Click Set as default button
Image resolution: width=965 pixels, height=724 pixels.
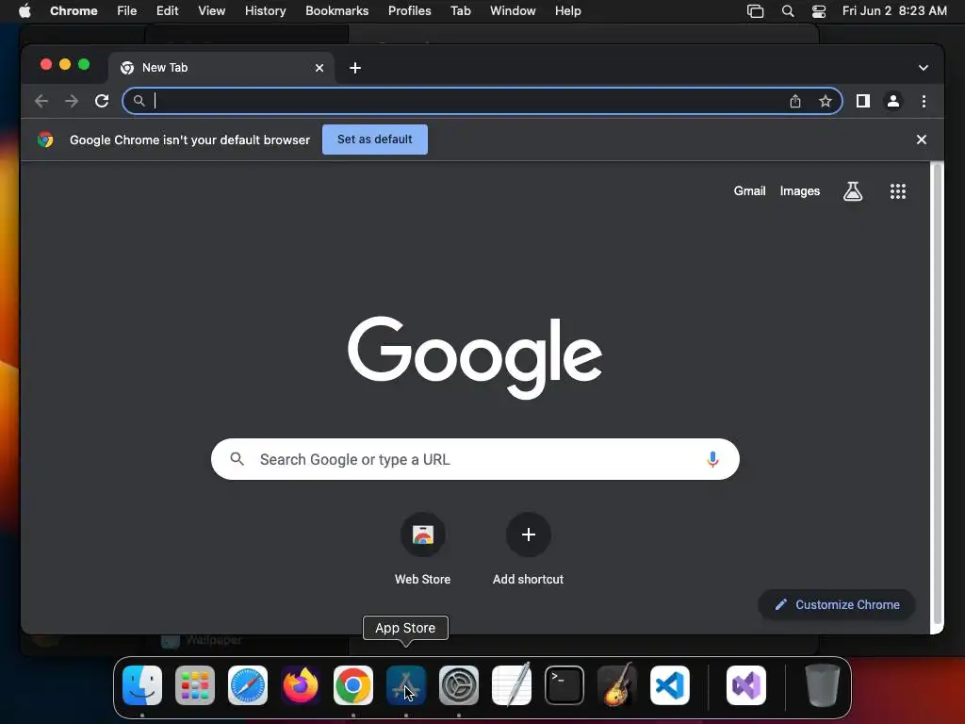pos(375,140)
